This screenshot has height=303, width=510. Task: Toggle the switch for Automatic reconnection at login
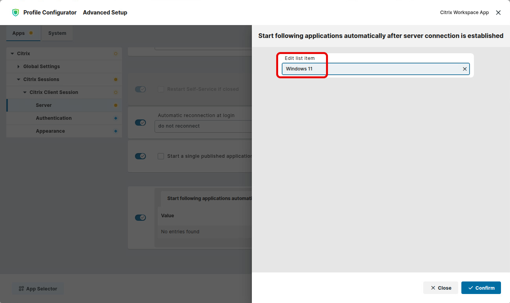140,123
